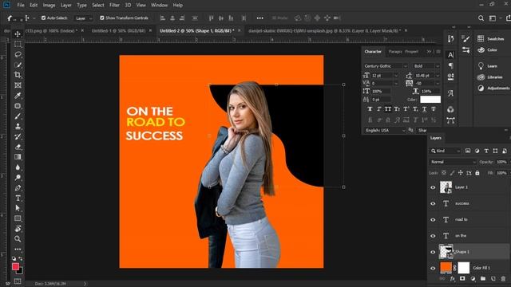The height and width of the screenshot is (287, 511).
Task: Choose the Rectangle shape tool
Action: point(18,218)
